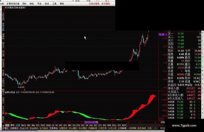Select the 技术分析 sidebar tab
Screen dimensions: 204x132
(3, 27)
